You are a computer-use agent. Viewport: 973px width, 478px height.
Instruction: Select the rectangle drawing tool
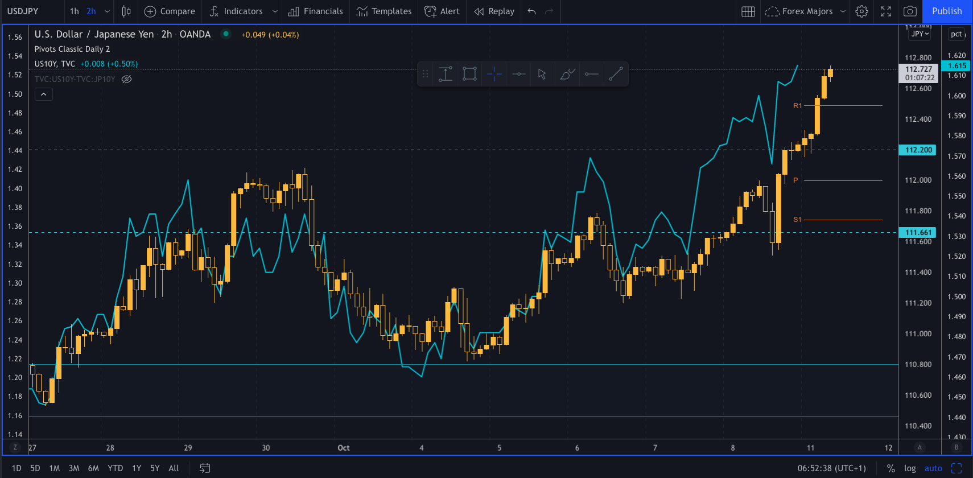click(x=469, y=74)
